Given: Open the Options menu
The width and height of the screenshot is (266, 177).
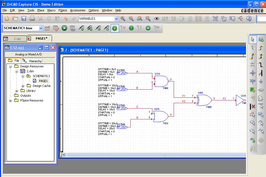Looking at the screenshot, I should [93, 10].
